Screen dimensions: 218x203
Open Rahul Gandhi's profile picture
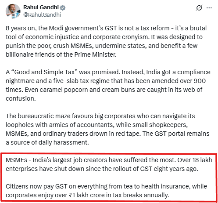pos(13,11)
